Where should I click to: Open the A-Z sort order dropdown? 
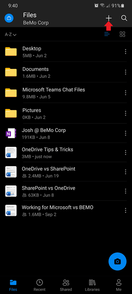[11, 34]
